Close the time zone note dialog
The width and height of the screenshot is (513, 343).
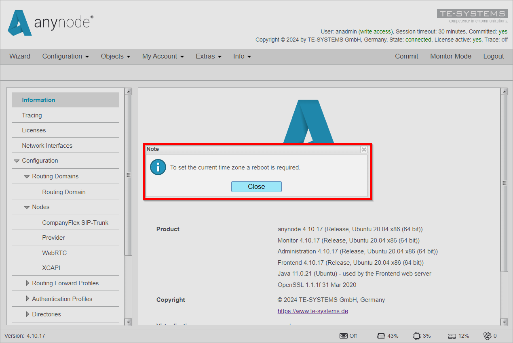click(256, 186)
